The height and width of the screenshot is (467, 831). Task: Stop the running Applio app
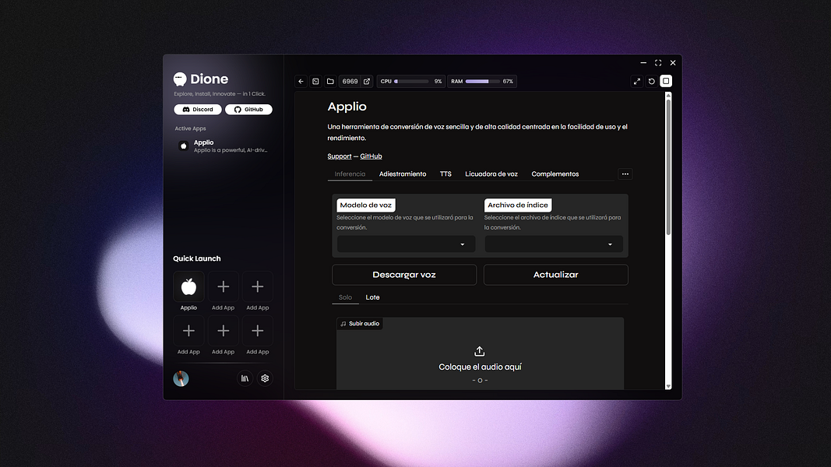point(666,81)
